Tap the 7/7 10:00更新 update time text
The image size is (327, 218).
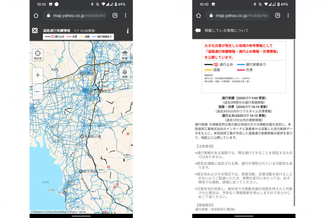click(84, 31)
